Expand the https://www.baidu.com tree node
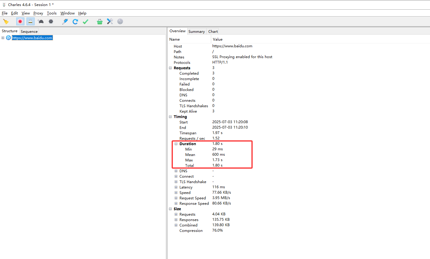430x259 pixels. pyautogui.click(x=3, y=38)
